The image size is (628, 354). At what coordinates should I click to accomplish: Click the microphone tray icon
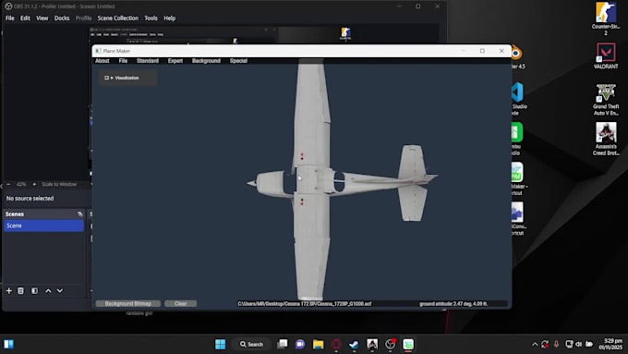[x=556, y=344]
